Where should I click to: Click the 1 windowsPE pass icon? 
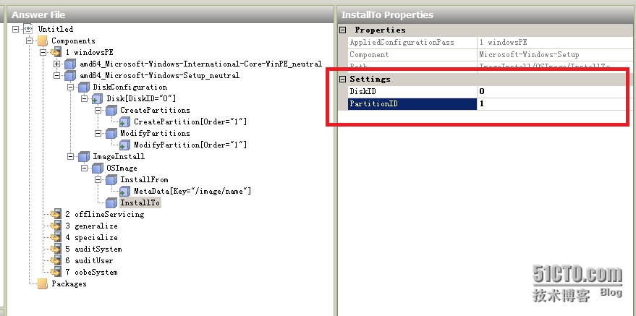(56, 53)
